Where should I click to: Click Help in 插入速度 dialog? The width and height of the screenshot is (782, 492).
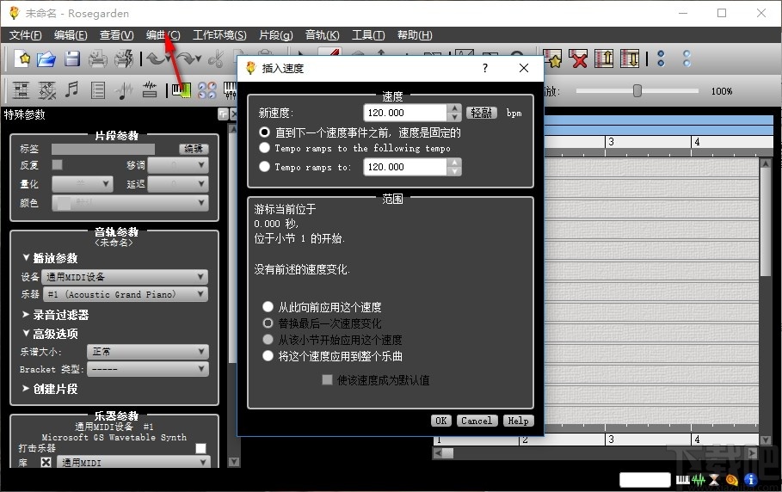518,421
